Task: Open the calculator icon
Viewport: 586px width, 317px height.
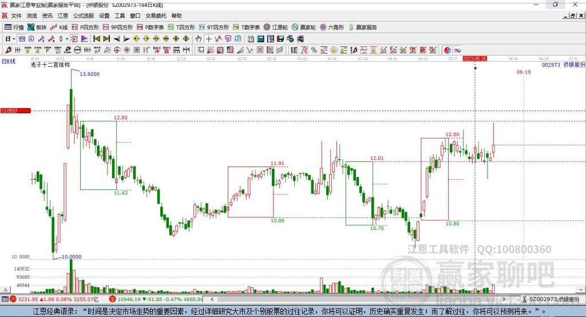Action: (260, 39)
